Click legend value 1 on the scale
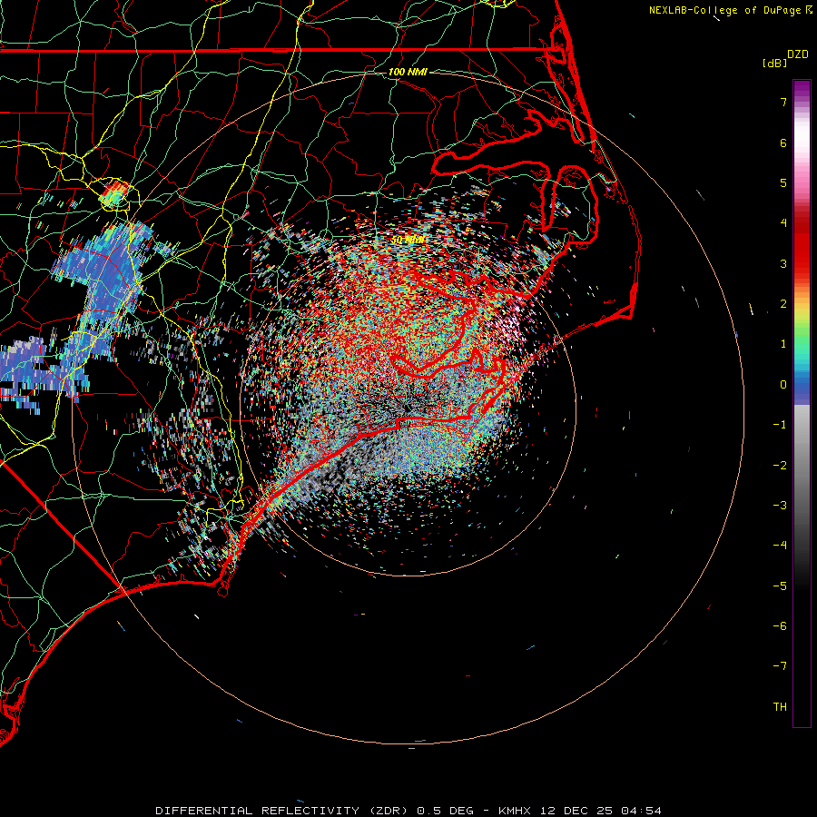The image size is (817, 817). [783, 344]
